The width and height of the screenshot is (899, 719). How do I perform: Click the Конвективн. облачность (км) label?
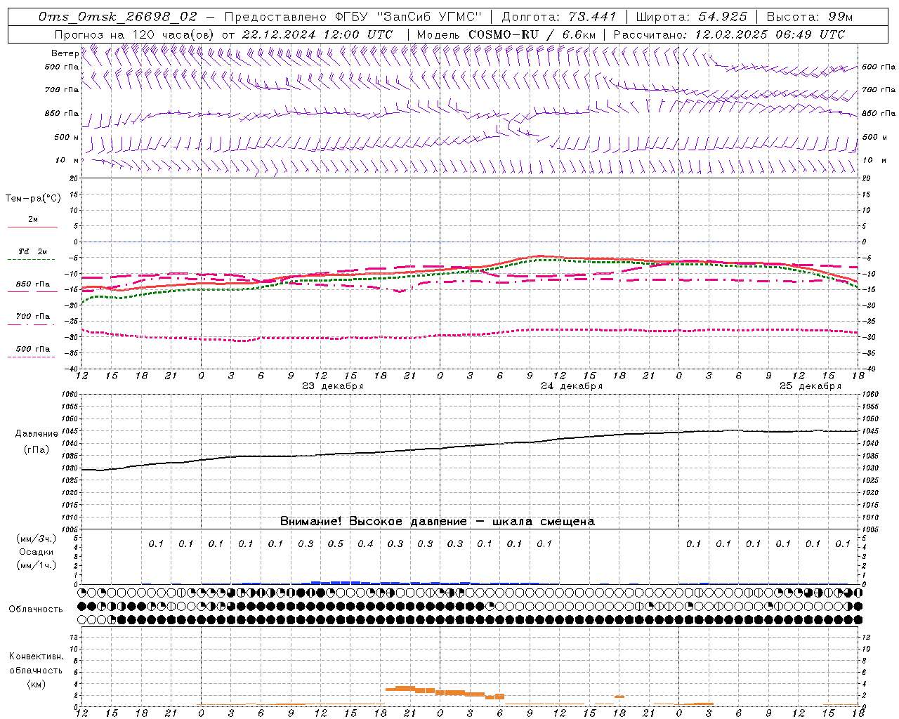click(36, 670)
